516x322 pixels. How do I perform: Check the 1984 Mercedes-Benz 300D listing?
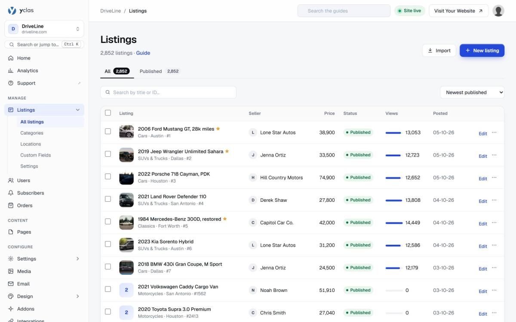[108, 222]
